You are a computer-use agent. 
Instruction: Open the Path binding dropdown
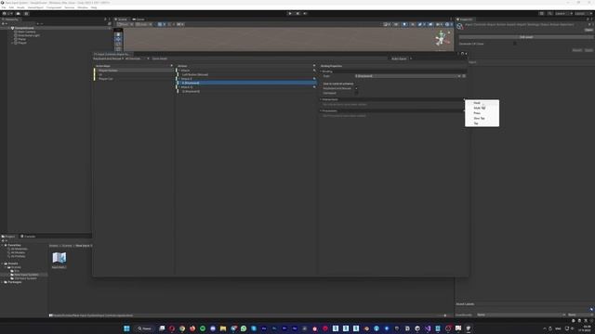[x=407, y=76]
